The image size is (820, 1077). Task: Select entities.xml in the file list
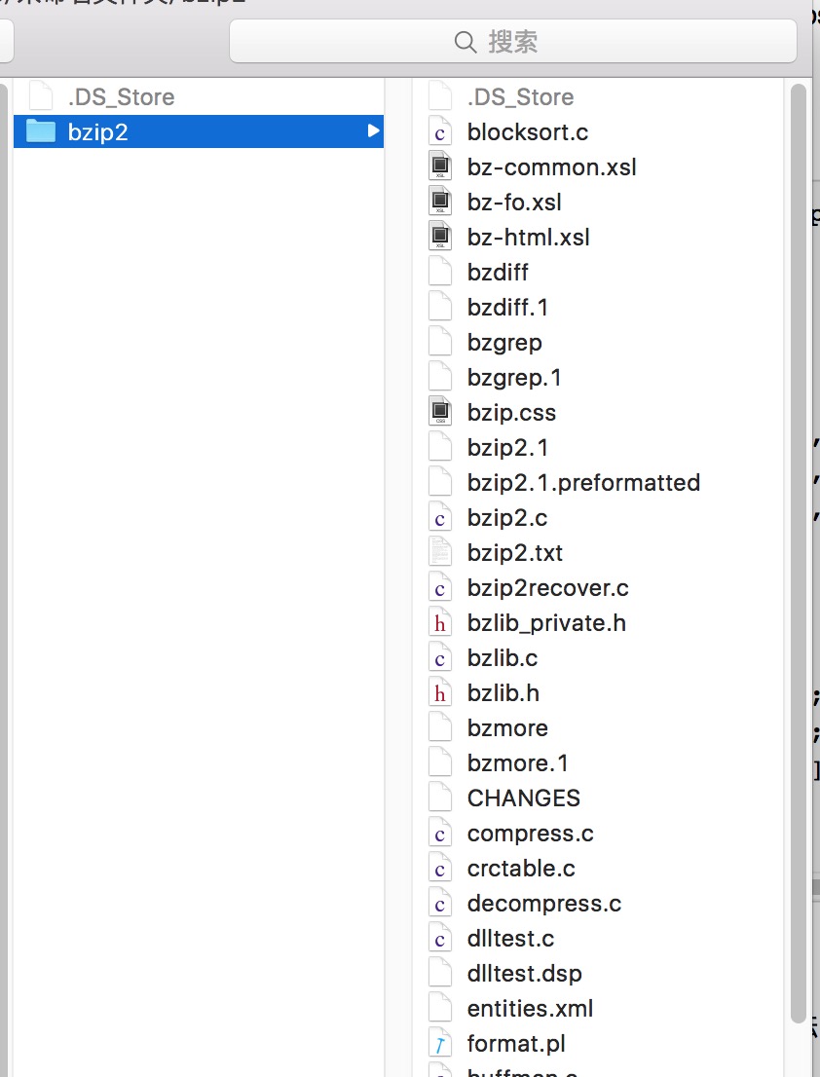[530, 1009]
